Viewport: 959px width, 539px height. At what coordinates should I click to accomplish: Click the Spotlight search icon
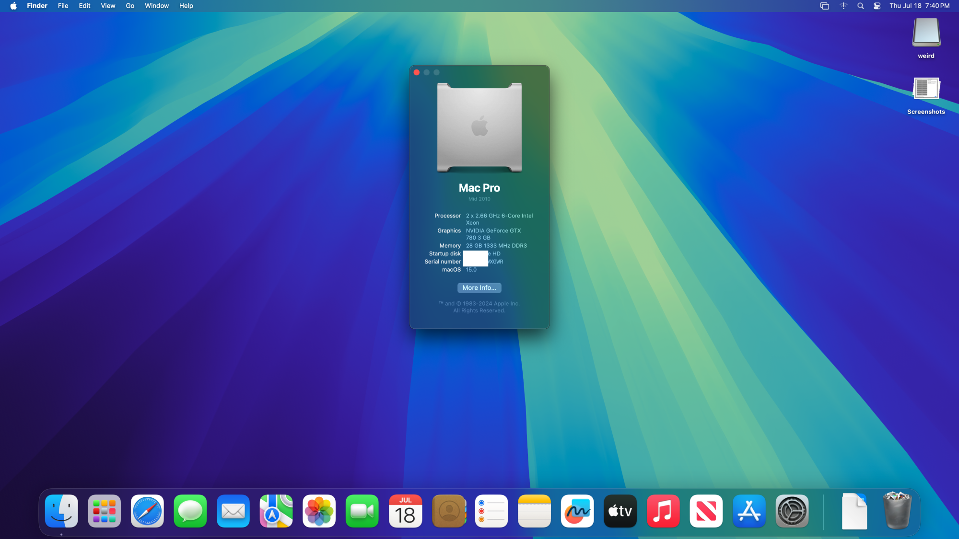pos(861,6)
